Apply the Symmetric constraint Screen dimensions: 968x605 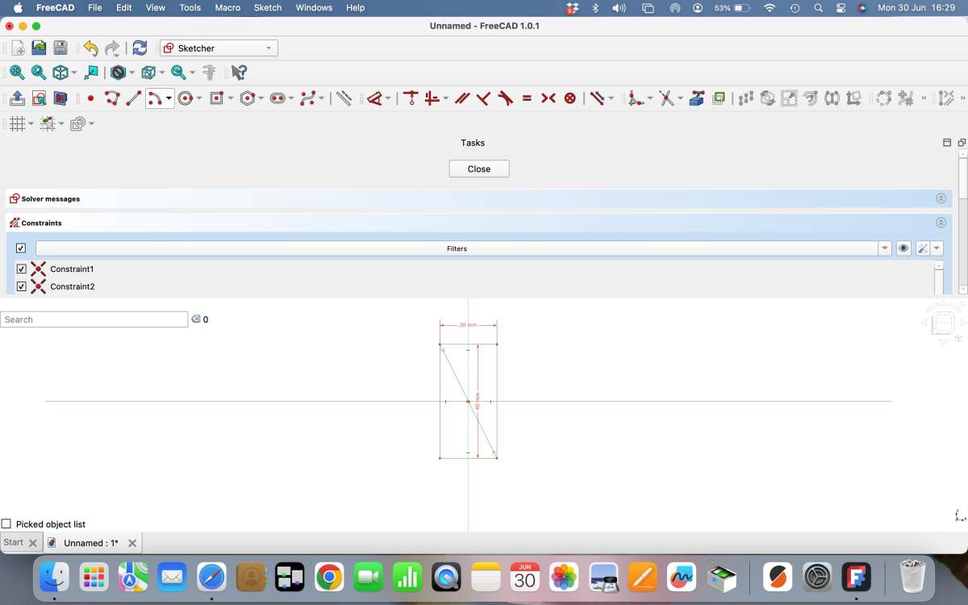pyautogui.click(x=549, y=98)
